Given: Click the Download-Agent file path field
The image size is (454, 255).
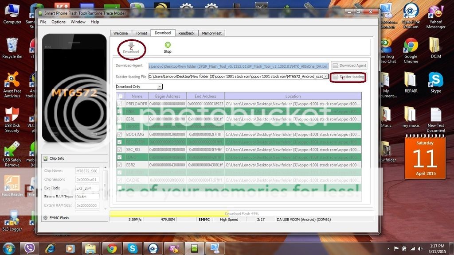Looking at the screenshot, I should coord(239,66).
